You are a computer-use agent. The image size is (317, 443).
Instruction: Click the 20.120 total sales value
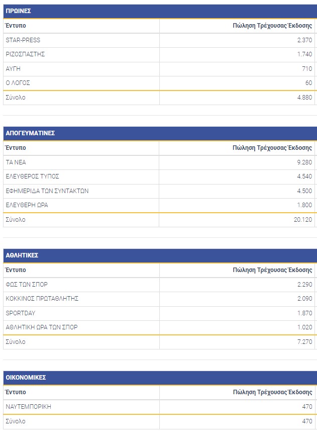click(303, 220)
